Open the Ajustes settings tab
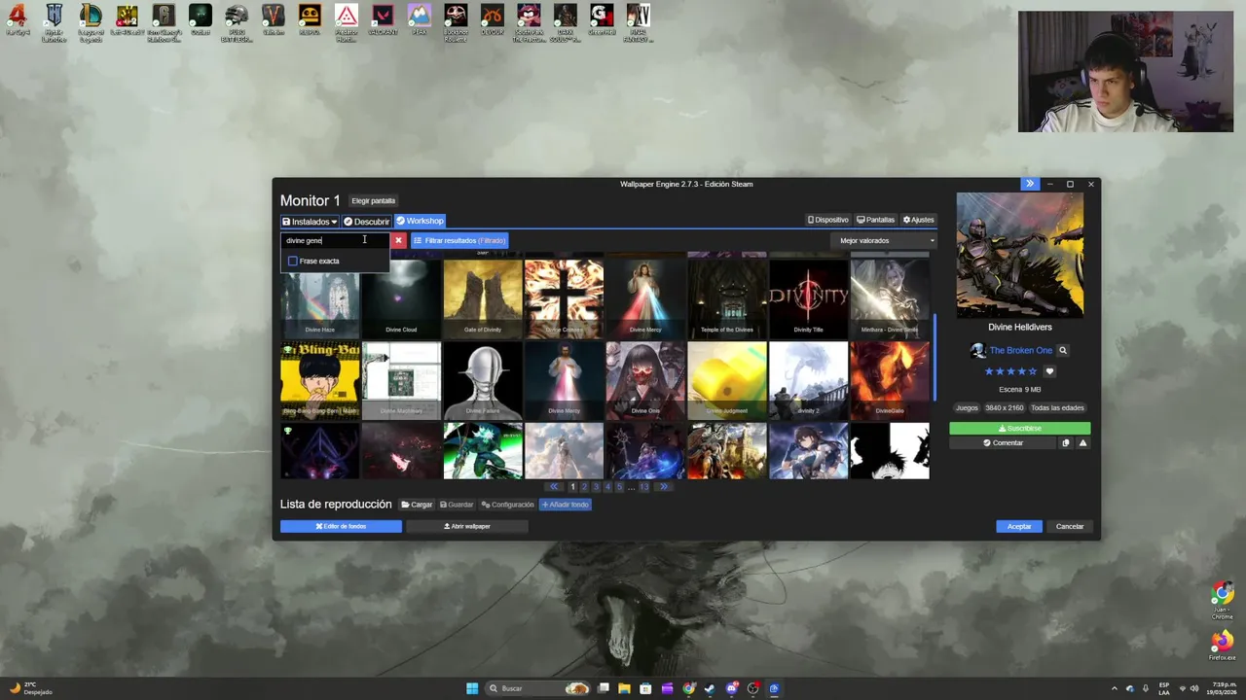The width and height of the screenshot is (1246, 700). point(918,220)
